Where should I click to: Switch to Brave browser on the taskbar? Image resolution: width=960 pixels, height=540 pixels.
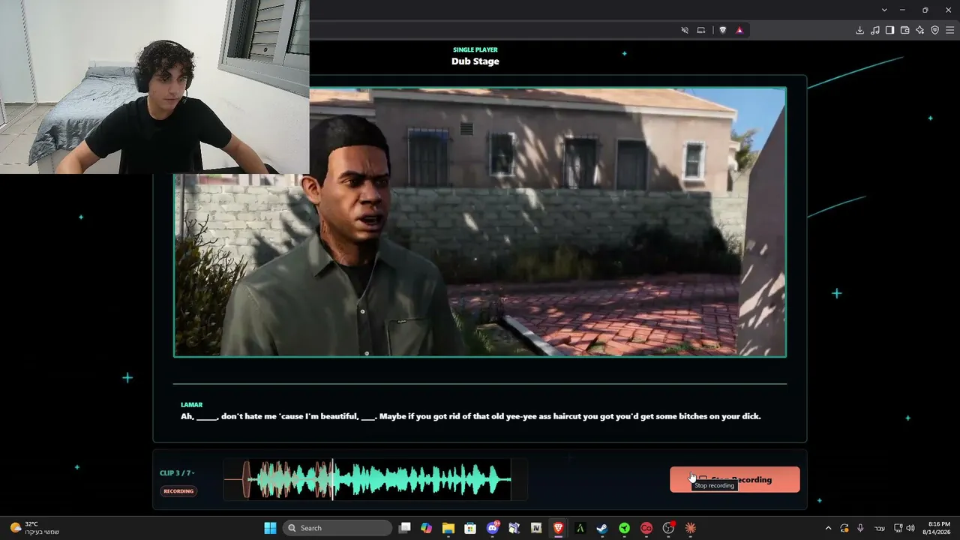pyautogui.click(x=558, y=528)
